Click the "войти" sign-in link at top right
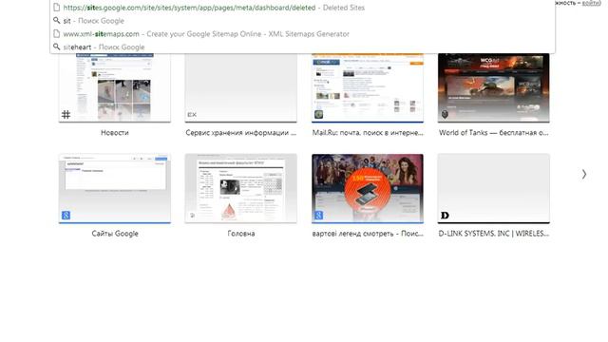This screenshot has height=342, width=608. pos(591,3)
